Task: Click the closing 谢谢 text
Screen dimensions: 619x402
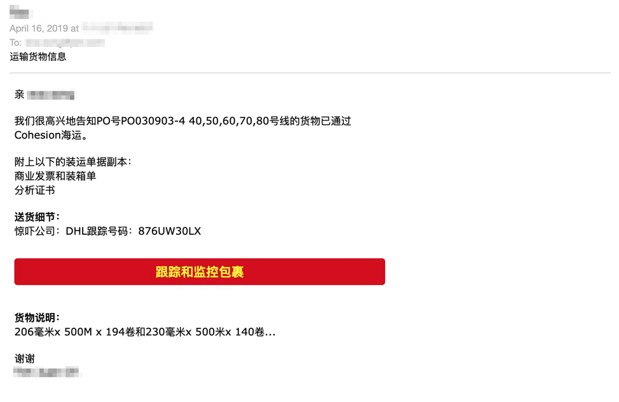Action: pos(25,359)
